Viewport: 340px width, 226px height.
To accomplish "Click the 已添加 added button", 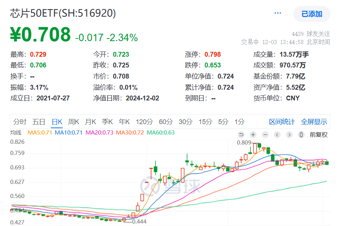I will [312, 14].
